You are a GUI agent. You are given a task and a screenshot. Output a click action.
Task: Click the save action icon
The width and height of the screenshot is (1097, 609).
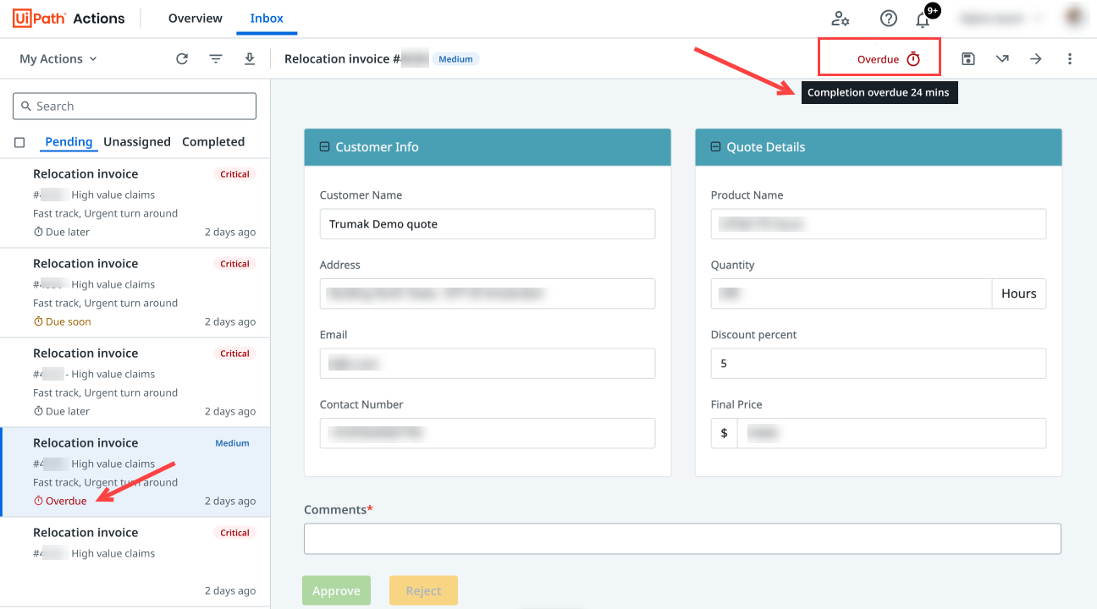point(968,59)
